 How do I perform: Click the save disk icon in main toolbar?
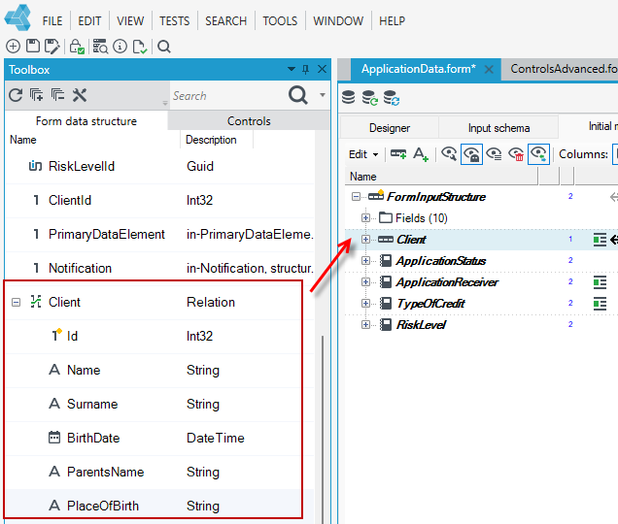click(x=33, y=47)
